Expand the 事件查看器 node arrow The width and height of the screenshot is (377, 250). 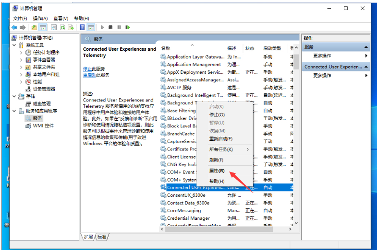[21, 60]
